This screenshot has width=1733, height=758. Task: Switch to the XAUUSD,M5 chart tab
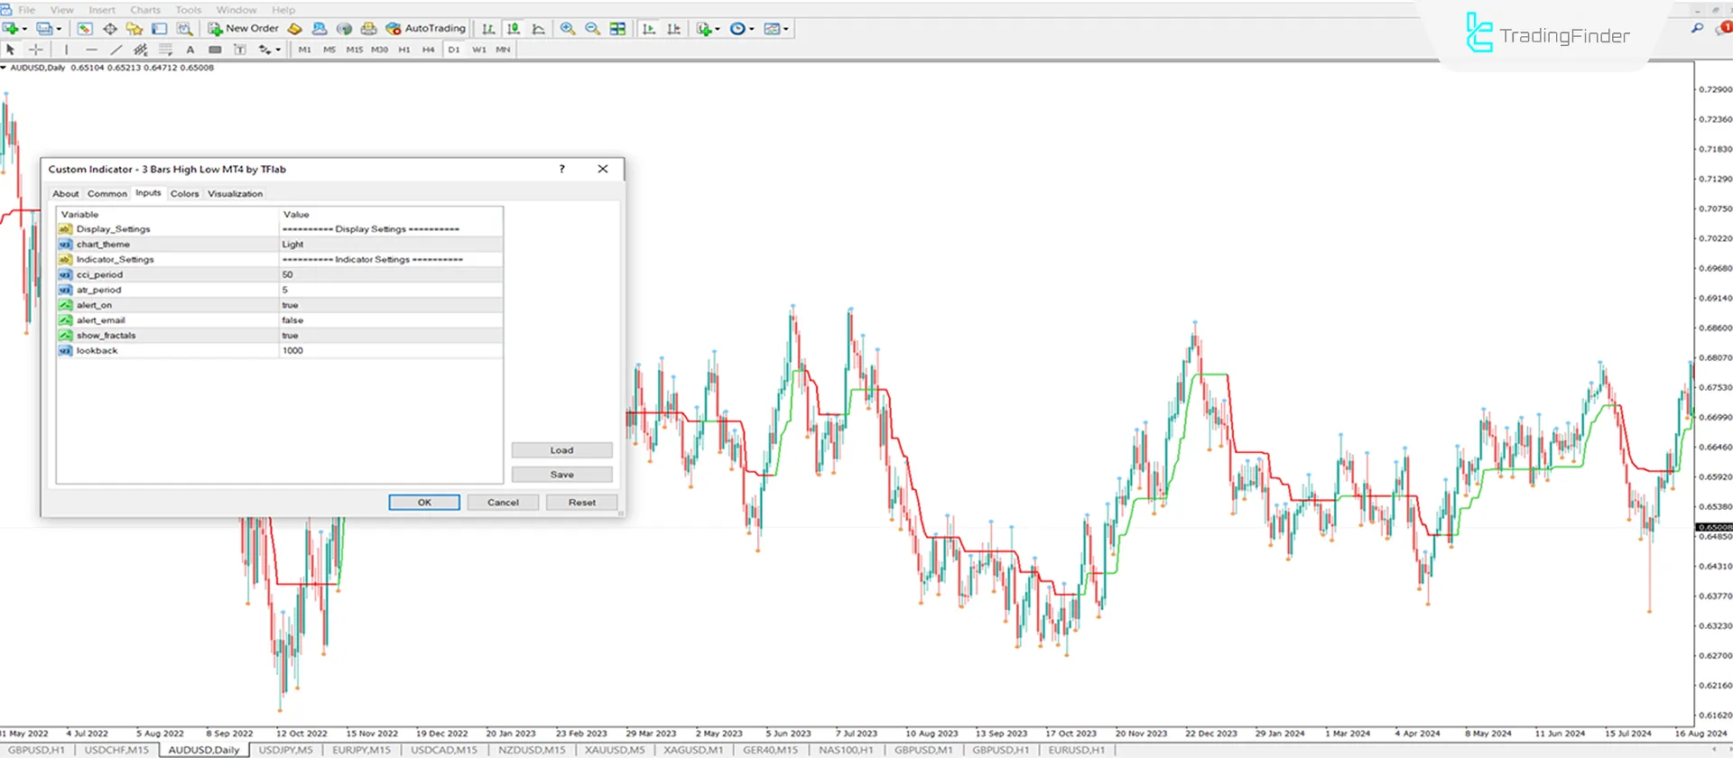click(x=614, y=750)
